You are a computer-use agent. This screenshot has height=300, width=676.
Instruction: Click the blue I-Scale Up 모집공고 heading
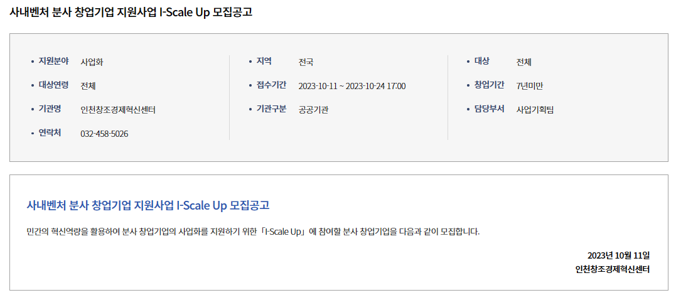(x=148, y=205)
